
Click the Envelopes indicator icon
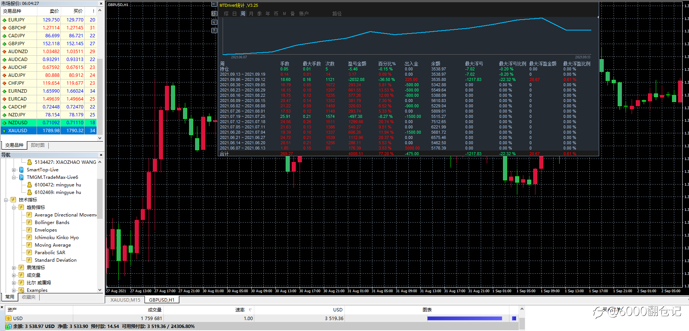[29, 230]
